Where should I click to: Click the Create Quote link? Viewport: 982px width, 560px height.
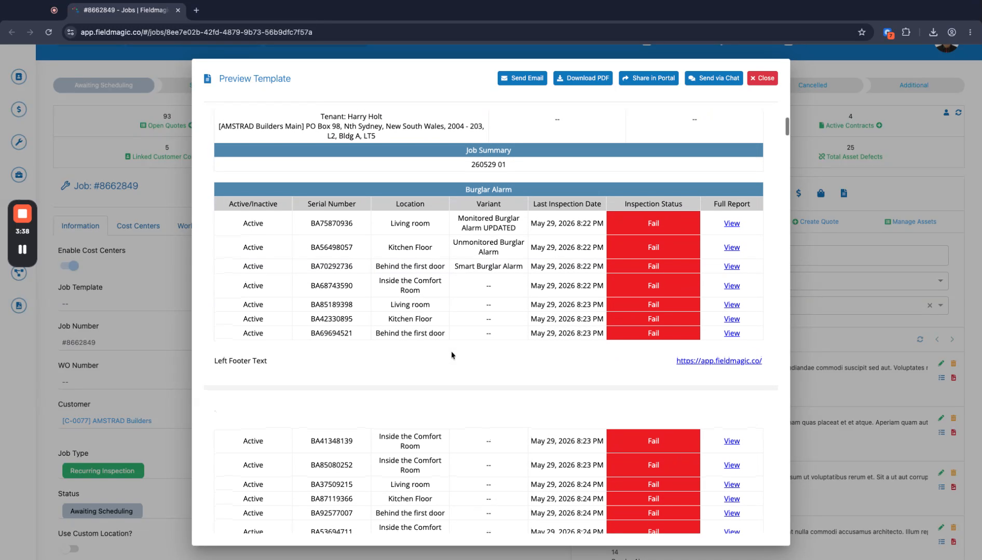point(815,222)
